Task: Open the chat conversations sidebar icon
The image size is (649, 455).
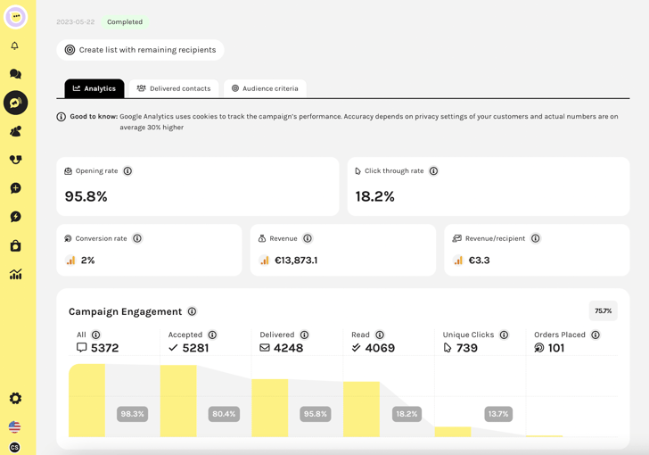Action: point(15,74)
